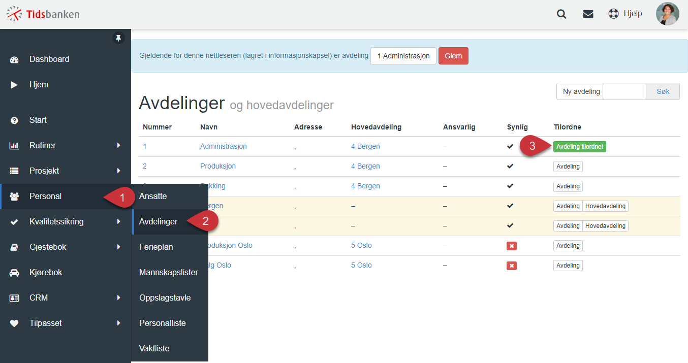Click the Hjem play arrow icon
This screenshot has width=688, height=363.
pyautogui.click(x=14, y=85)
